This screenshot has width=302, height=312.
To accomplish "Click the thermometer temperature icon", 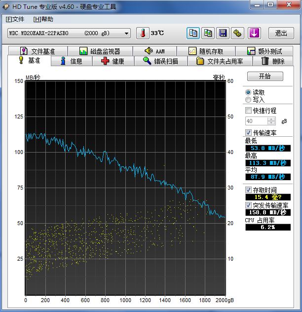I will pos(143,33).
